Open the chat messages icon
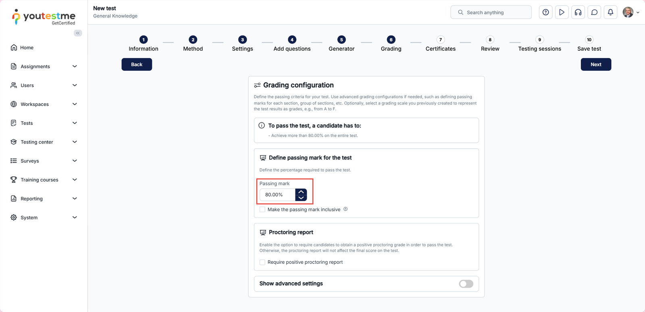Screen dimensions: 645x312 point(594,12)
